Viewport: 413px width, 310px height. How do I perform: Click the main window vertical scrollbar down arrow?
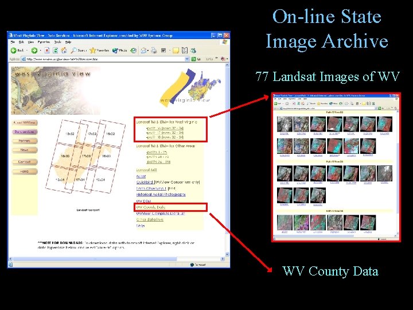pyautogui.click(x=227, y=254)
